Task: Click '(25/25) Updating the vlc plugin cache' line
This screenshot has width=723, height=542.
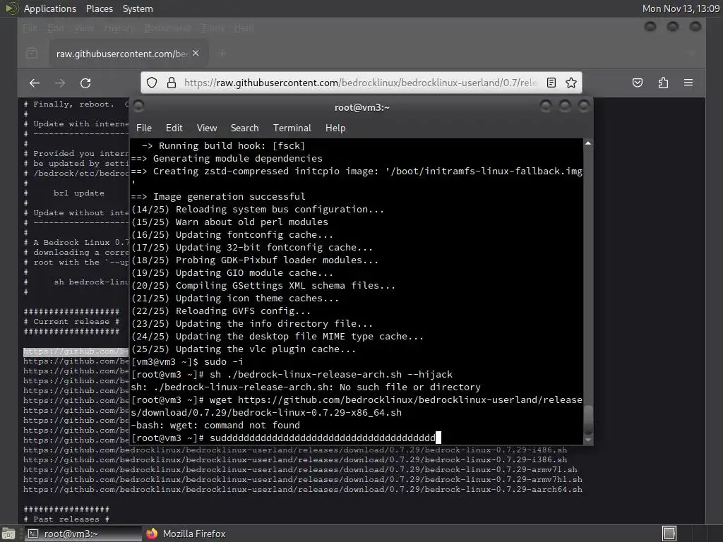Action: (x=244, y=349)
